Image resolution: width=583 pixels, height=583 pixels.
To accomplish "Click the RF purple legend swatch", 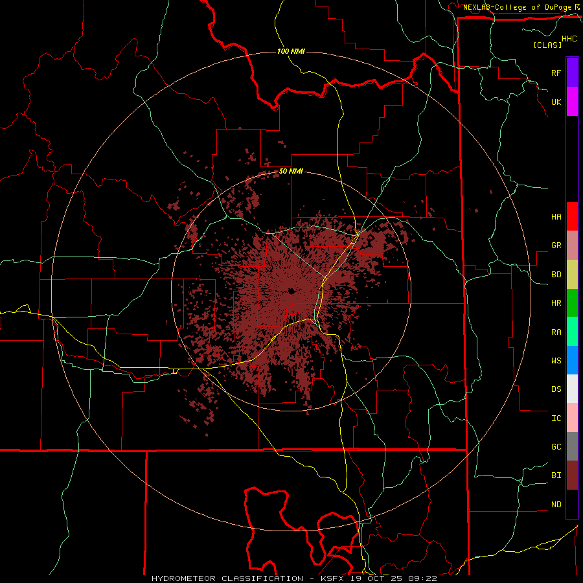I will (572, 73).
